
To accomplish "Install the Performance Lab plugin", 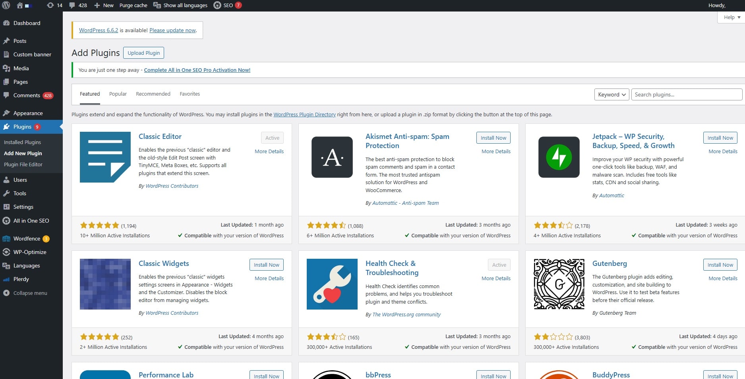I will [266, 375].
